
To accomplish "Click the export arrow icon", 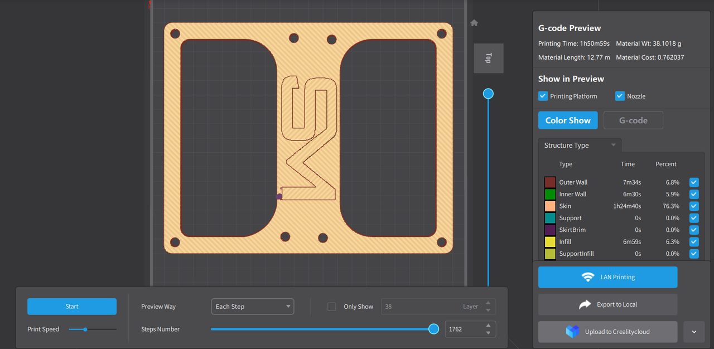I will (585, 304).
